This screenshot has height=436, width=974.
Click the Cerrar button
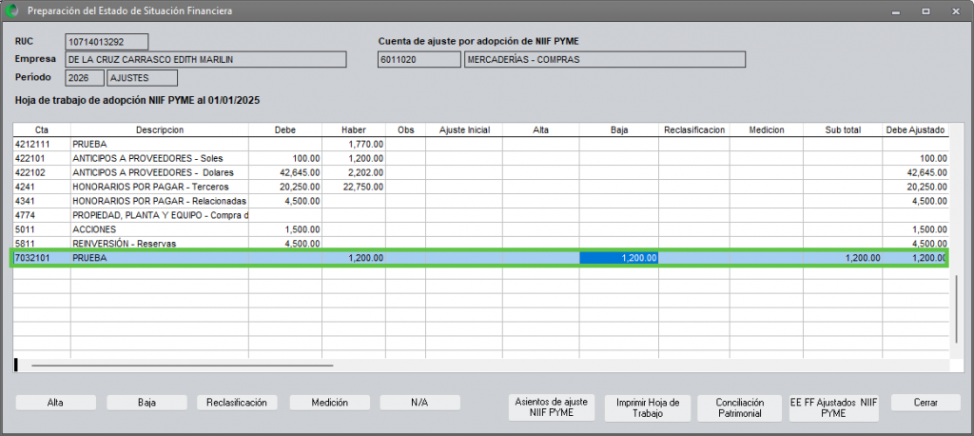(x=925, y=403)
